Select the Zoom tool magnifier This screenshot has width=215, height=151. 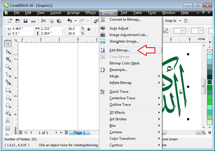(8, 67)
